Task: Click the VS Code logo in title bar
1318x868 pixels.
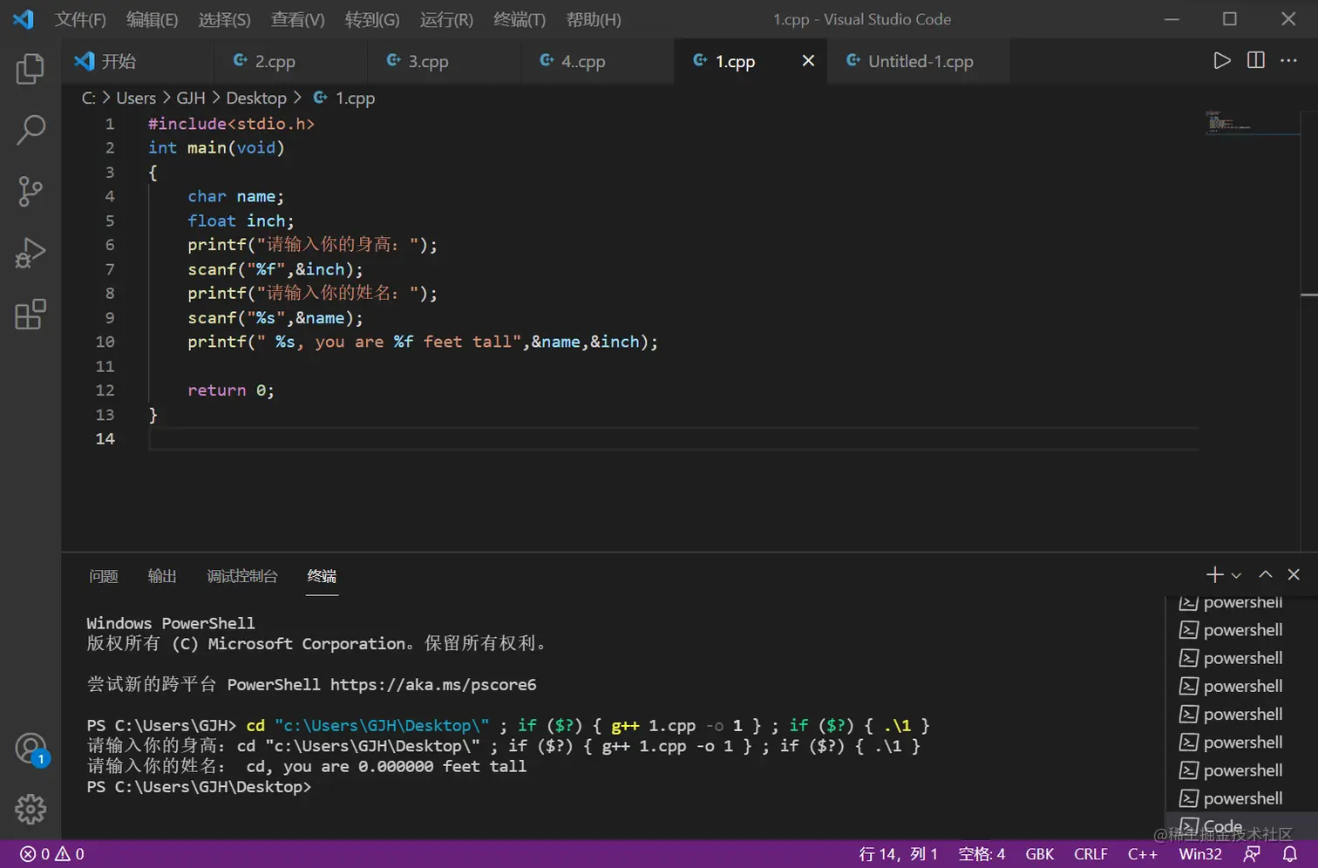Action: [x=24, y=18]
